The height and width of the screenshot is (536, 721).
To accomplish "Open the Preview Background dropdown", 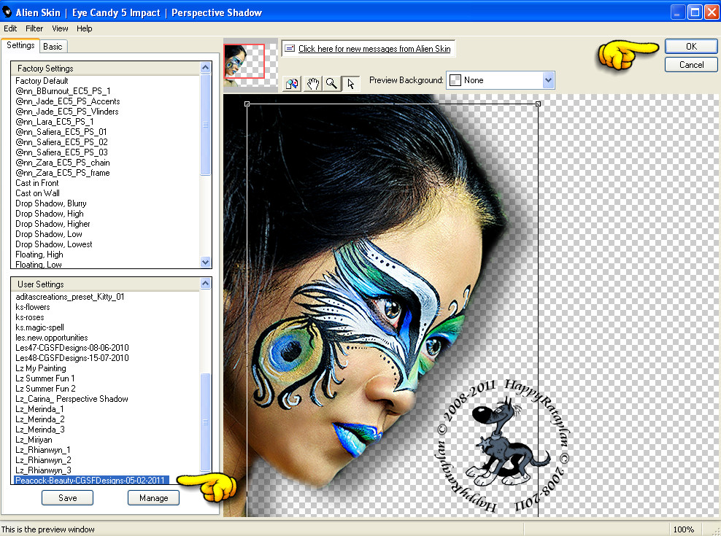I will tap(547, 80).
